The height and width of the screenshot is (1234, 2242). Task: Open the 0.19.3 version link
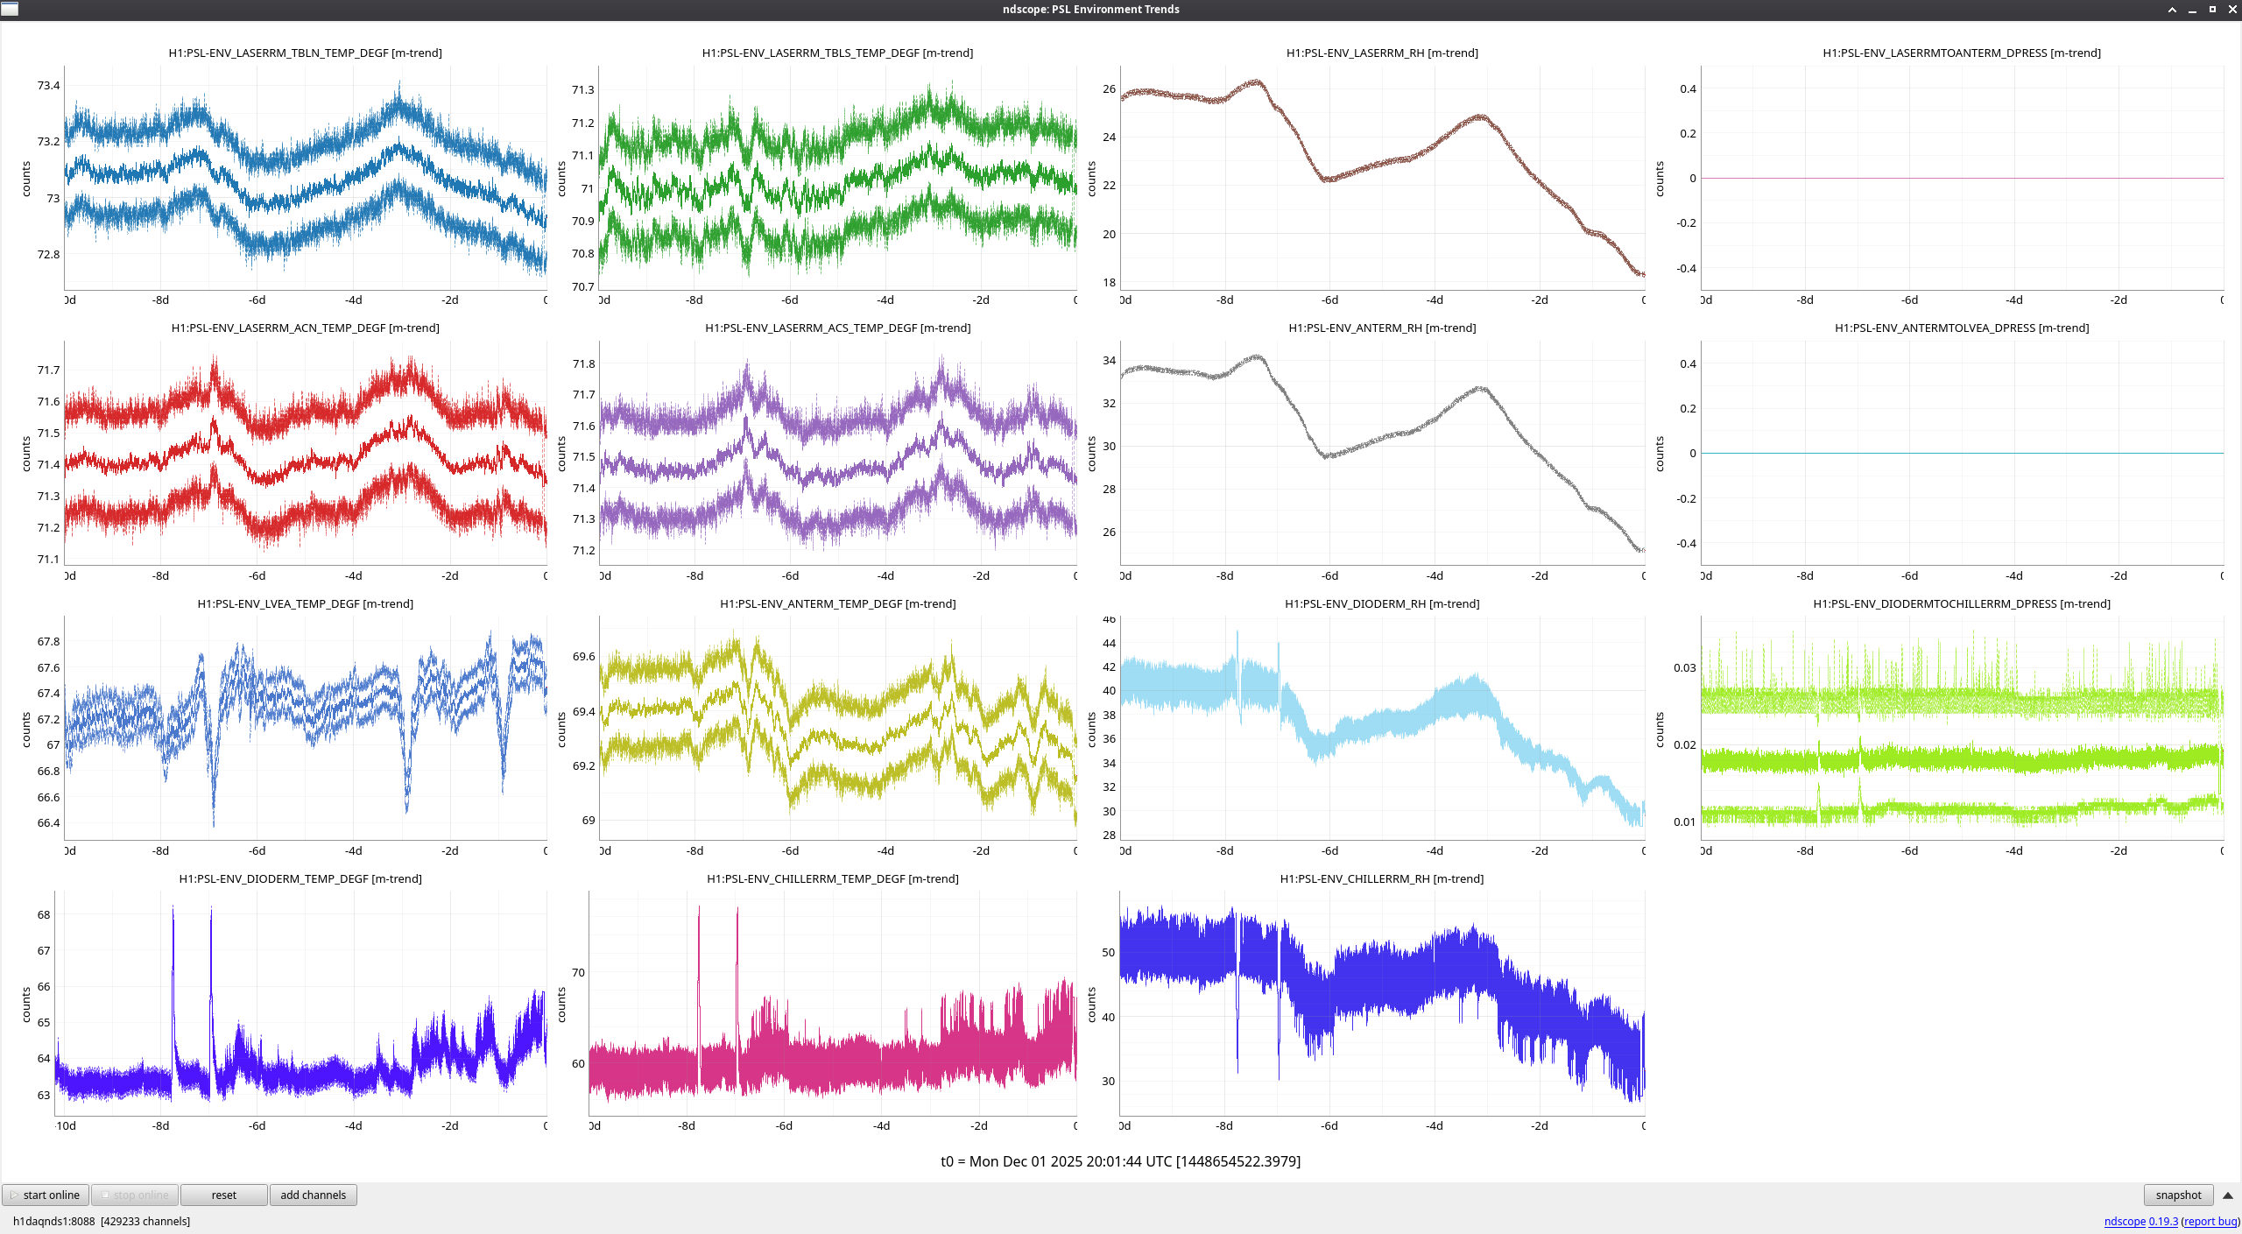tap(2163, 1221)
